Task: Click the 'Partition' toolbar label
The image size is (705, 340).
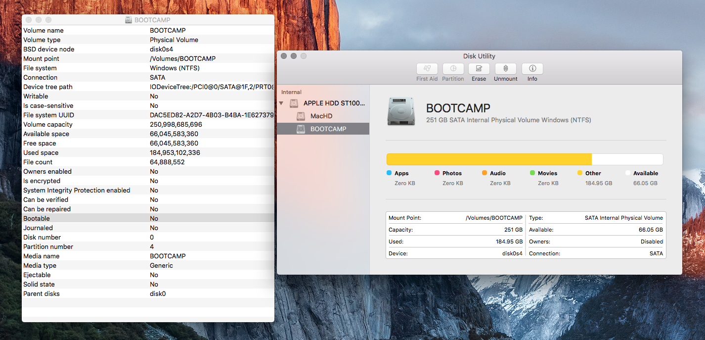Action: pos(453,79)
